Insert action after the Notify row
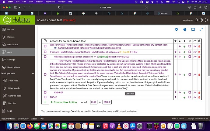 pos(184,74)
